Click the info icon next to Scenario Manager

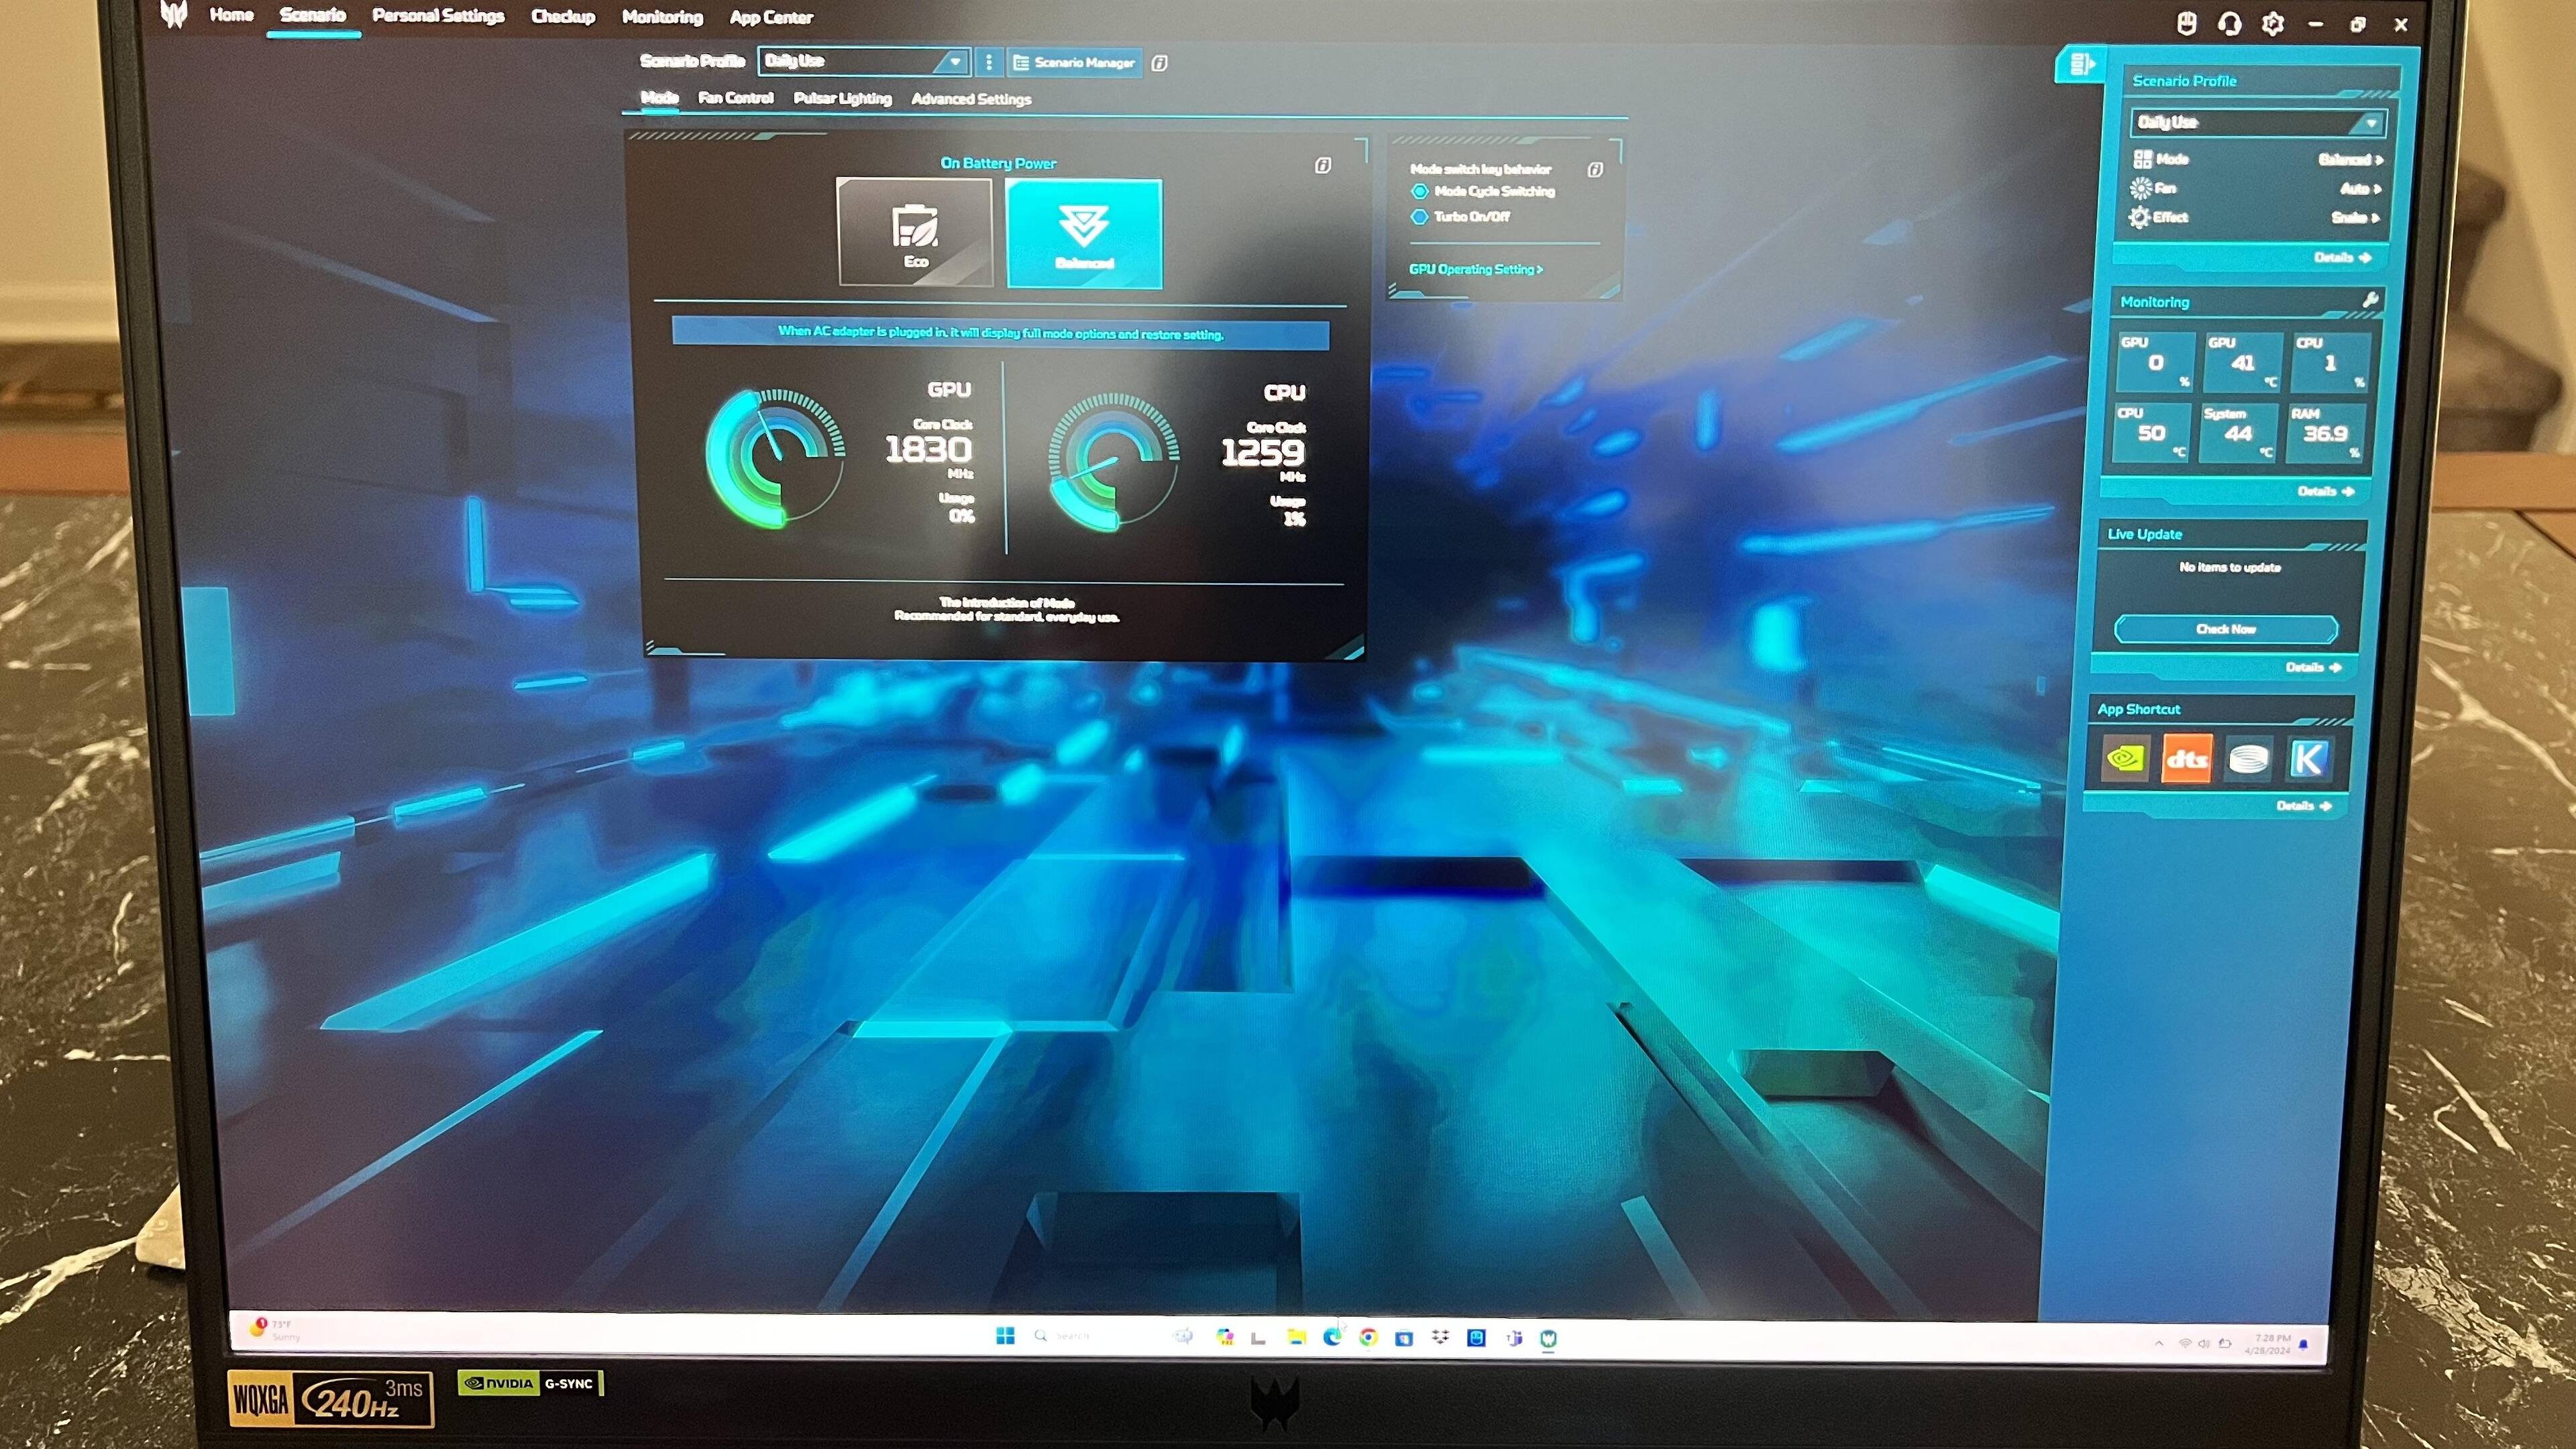(x=1159, y=63)
